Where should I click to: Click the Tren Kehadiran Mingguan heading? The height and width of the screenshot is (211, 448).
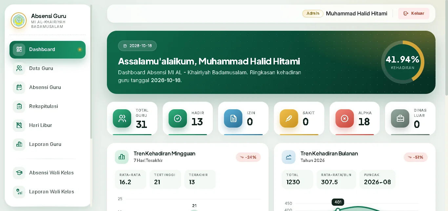point(164,153)
